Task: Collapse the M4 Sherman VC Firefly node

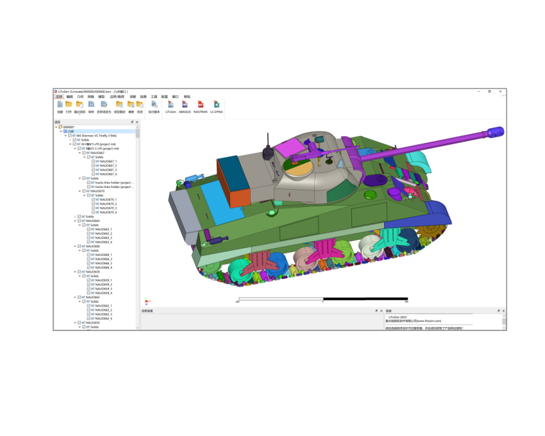Action: pos(65,135)
